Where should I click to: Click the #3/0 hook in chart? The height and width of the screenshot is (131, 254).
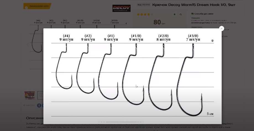pos(190,80)
